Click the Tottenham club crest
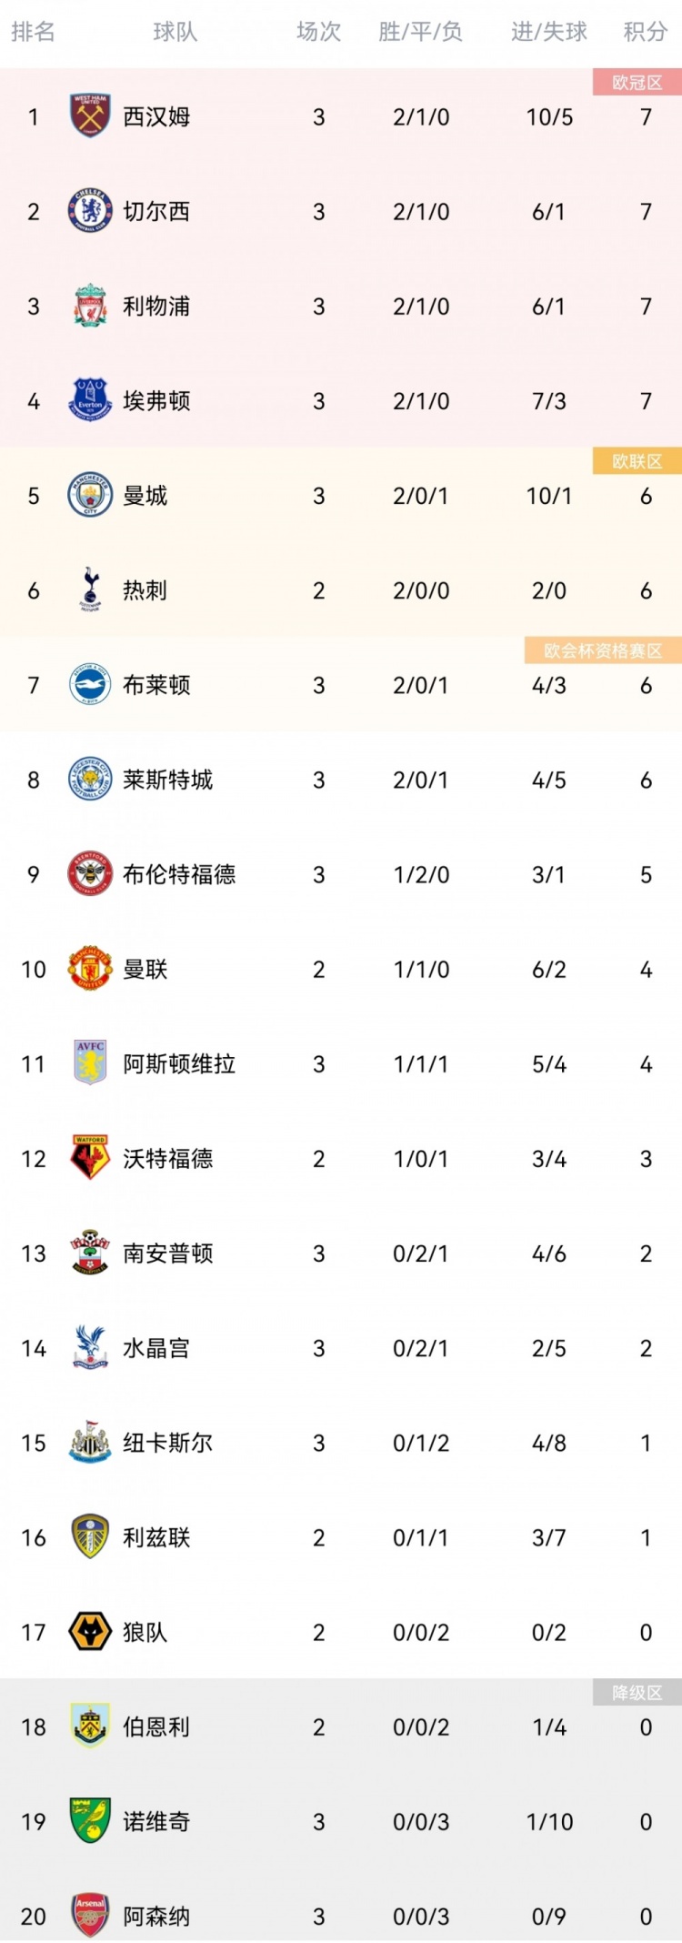The image size is (682, 1943). pos(90,589)
